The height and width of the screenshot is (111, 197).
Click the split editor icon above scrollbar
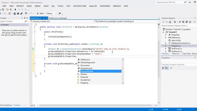click(159, 24)
